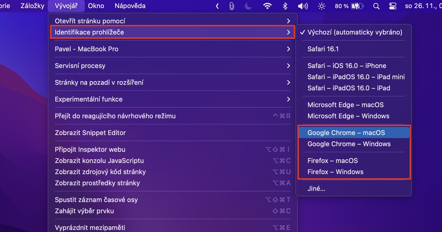
Task: Click the left chevron icon in the menu bar
Action: [217, 6]
